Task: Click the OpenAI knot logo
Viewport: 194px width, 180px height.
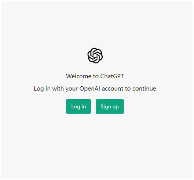Action: pyautogui.click(x=95, y=55)
